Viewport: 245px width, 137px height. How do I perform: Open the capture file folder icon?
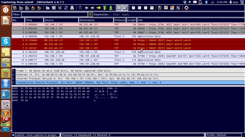tap(48, 8)
